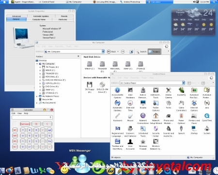The height and width of the screenshot is (175, 218).
Task: Open the QuickTime control panel icon
Action: click(x=207, y=117)
